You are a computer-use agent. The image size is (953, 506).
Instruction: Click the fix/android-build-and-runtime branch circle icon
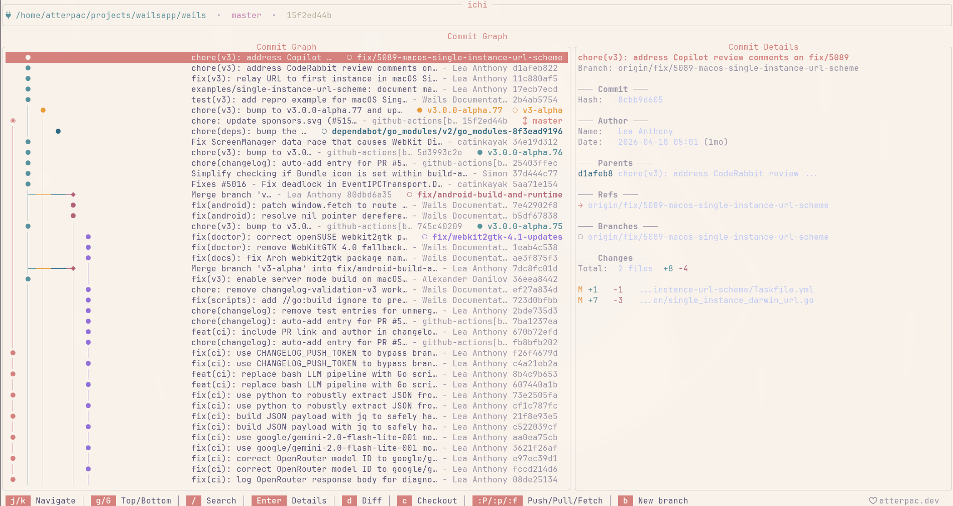pyautogui.click(x=409, y=194)
